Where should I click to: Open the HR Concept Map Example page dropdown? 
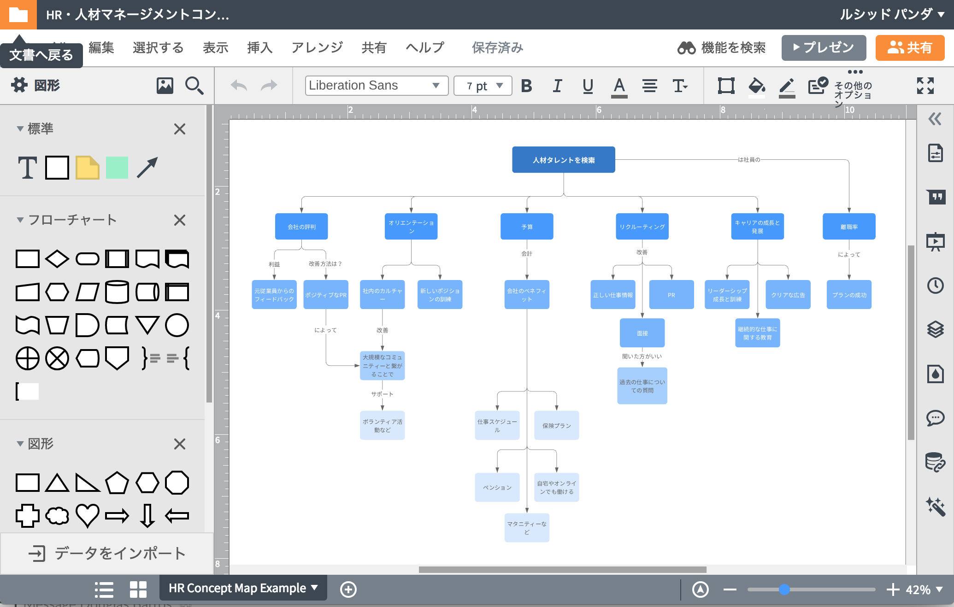click(x=243, y=588)
